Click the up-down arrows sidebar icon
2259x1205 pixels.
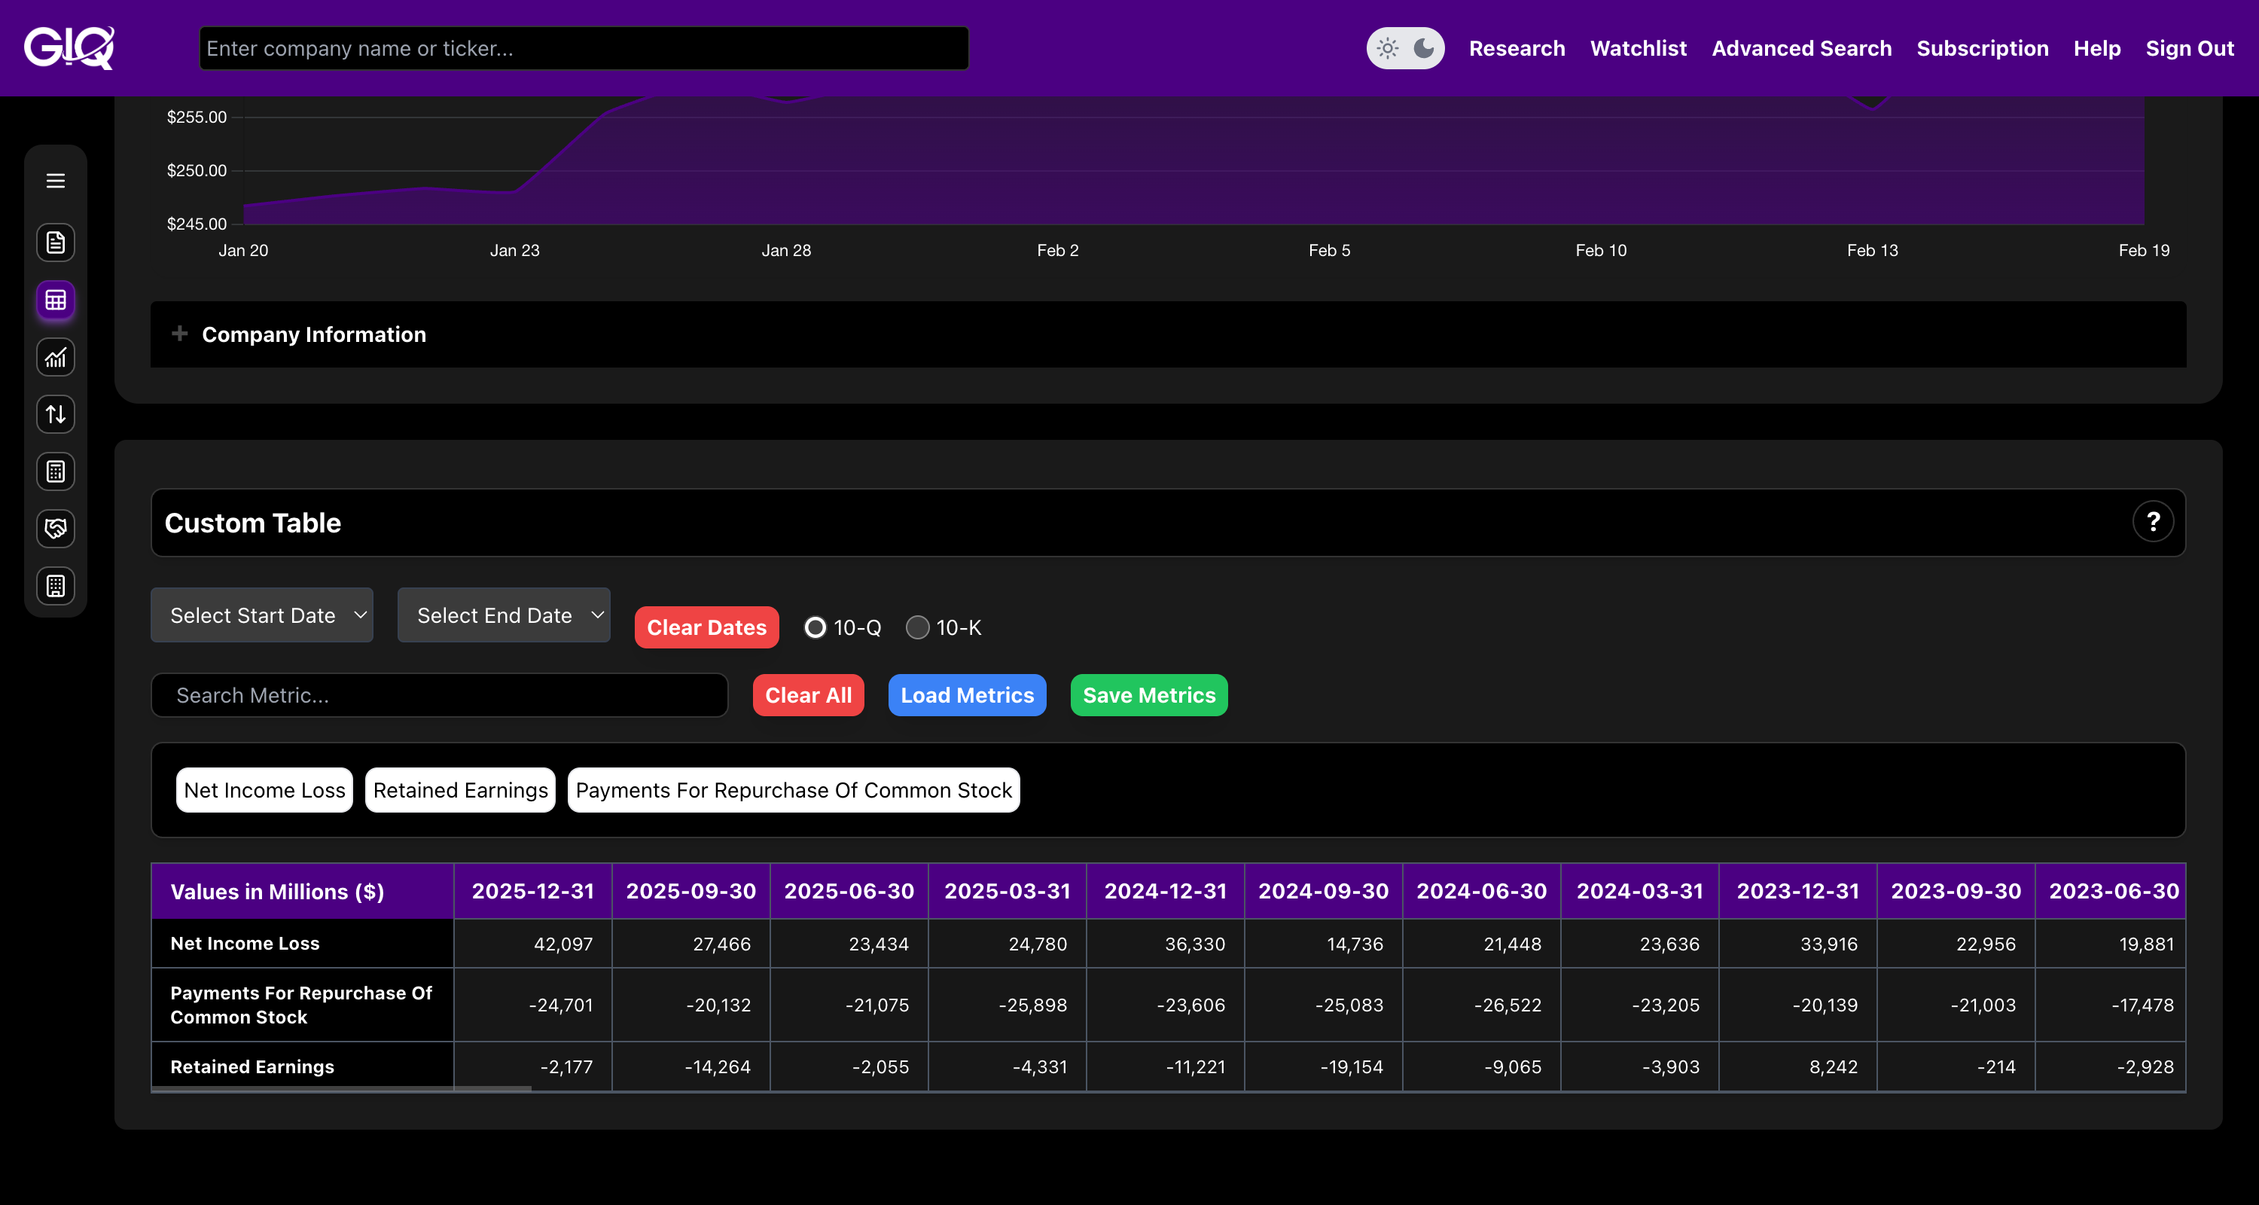pos(55,415)
